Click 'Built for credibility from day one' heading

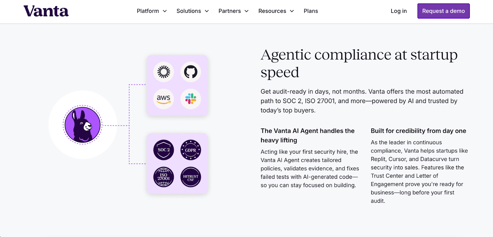[x=418, y=131]
